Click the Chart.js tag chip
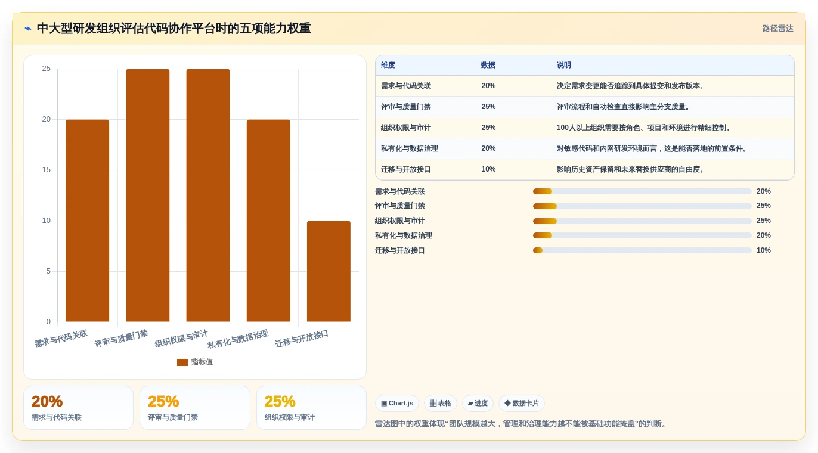 (397, 404)
